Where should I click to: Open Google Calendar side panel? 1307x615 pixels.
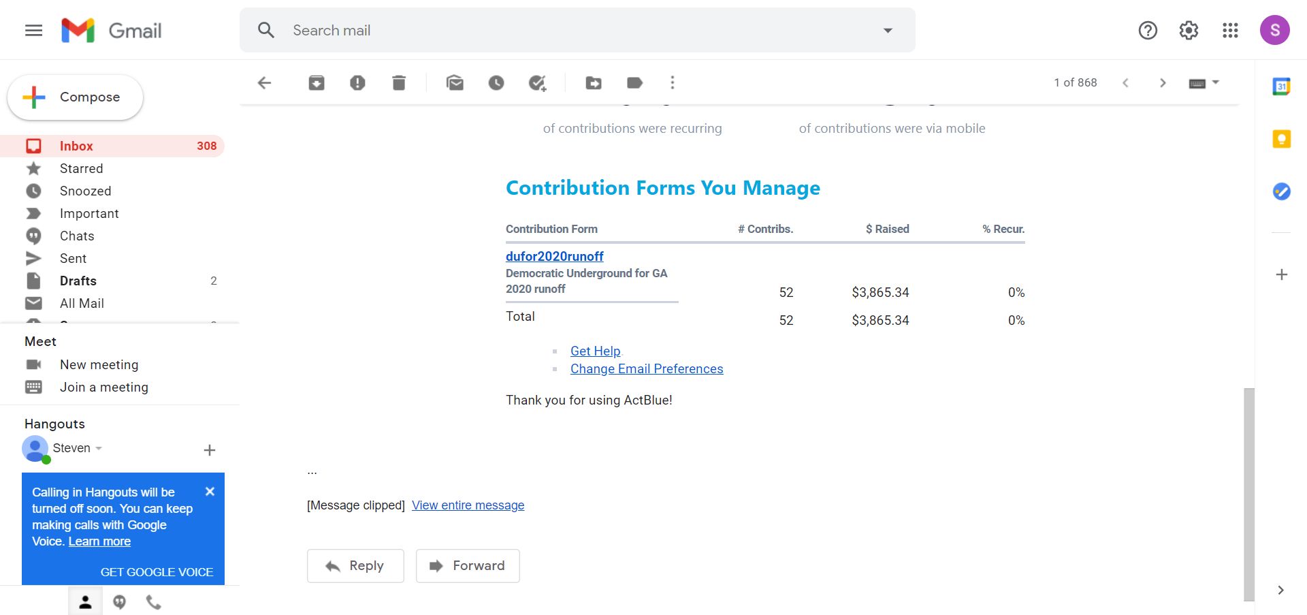[1281, 86]
